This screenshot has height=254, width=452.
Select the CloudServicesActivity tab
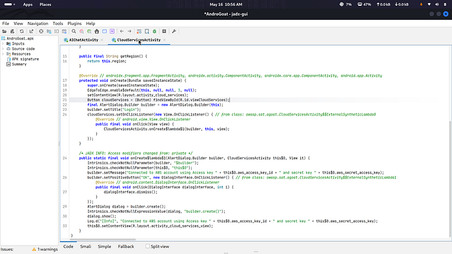pyautogui.click(x=138, y=40)
